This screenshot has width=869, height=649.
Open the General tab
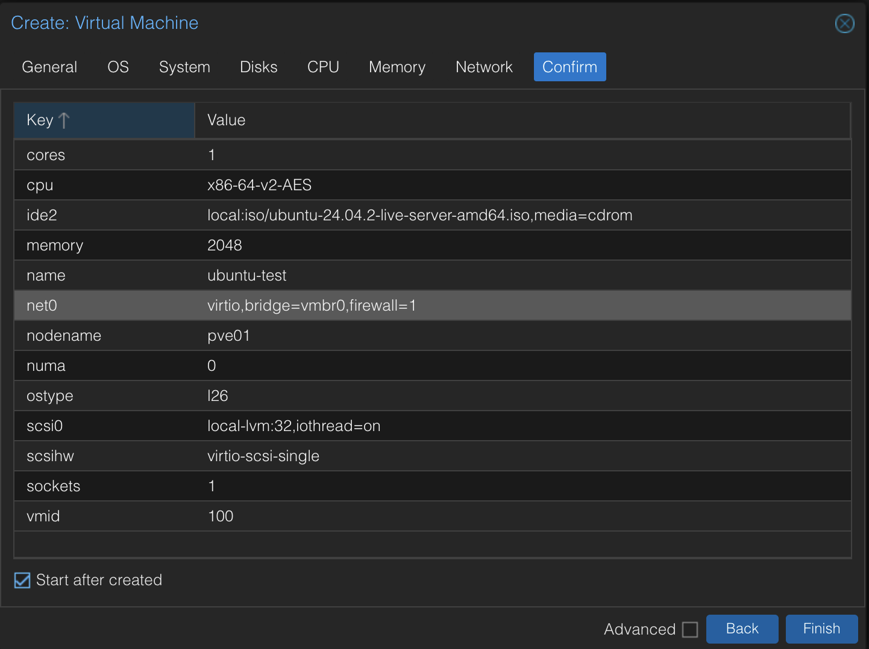pos(49,67)
